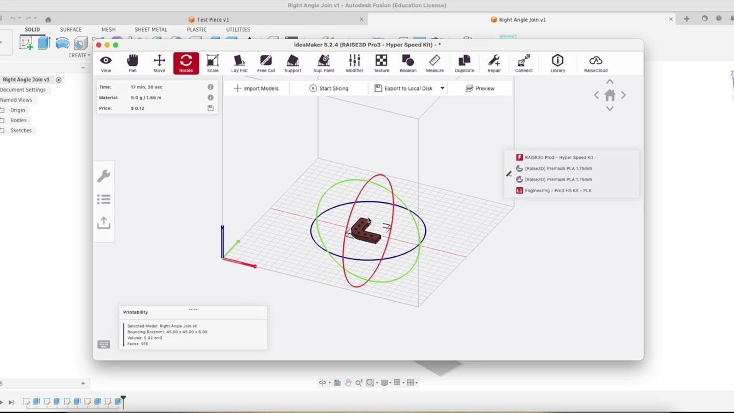Image resolution: width=734 pixels, height=413 pixels.
Task: Click the Time info icon
Action: (210, 87)
